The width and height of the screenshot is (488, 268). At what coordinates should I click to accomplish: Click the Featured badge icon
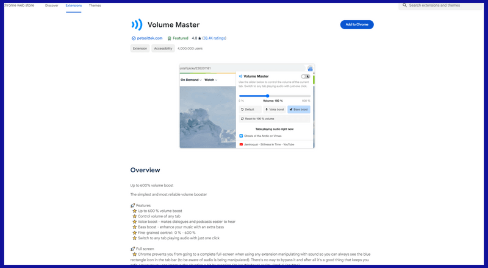[169, 38]
